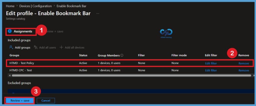Click Add all users
This screenshot has height=106, width=256.
click(x=45, y=47)
